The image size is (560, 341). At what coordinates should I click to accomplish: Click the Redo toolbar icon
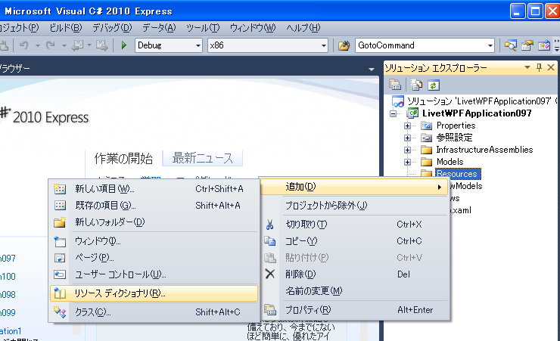pyautogui.click(x=51, y=45)
